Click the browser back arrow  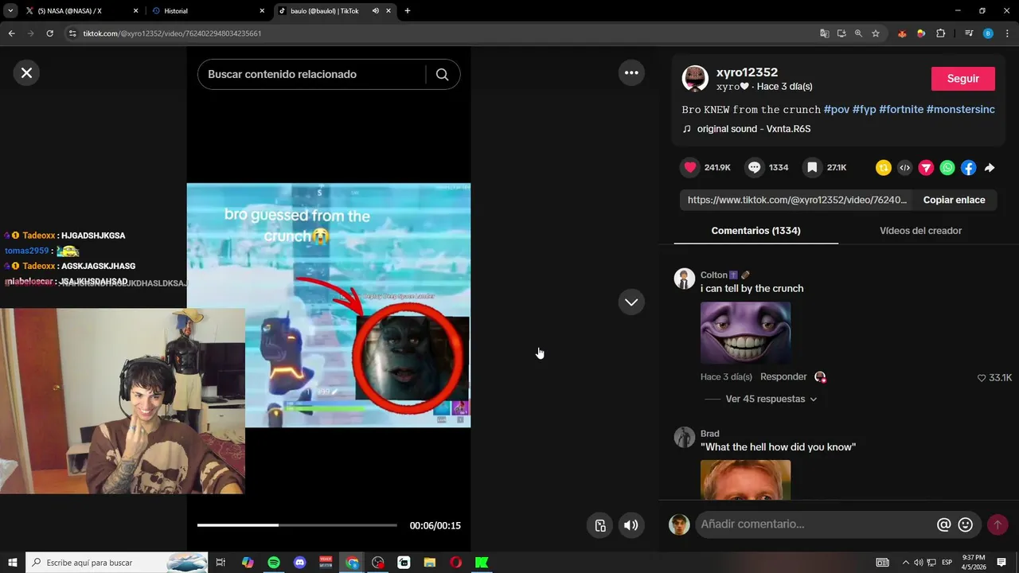11,33
